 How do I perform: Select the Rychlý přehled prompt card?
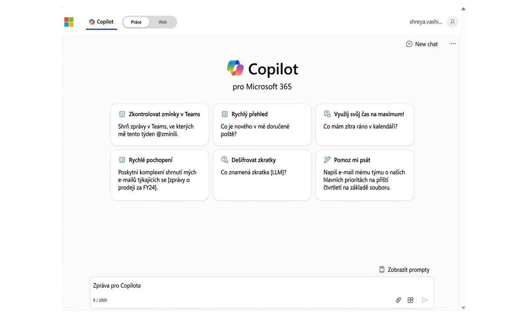(x=262, y=125)
